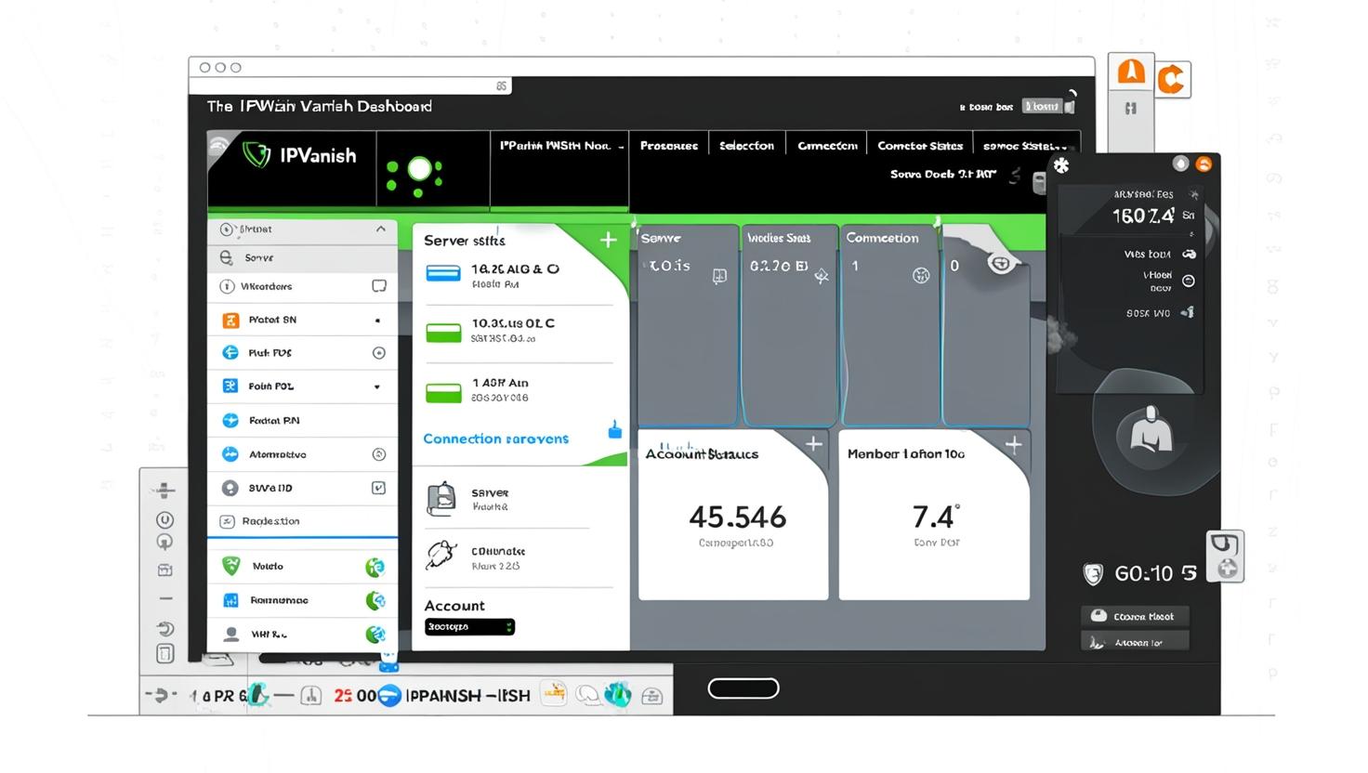The height and width of the screenshot is (773, 1368).
Task: Open the dot menu in Protect SN row
Action: [377, 320]
